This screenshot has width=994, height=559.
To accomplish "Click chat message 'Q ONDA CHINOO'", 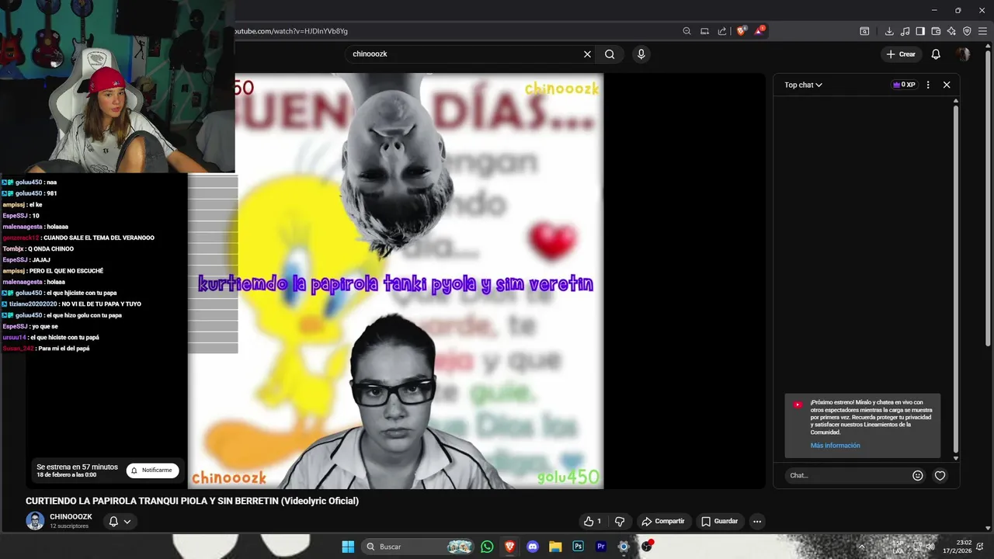I will pos(50,248).
